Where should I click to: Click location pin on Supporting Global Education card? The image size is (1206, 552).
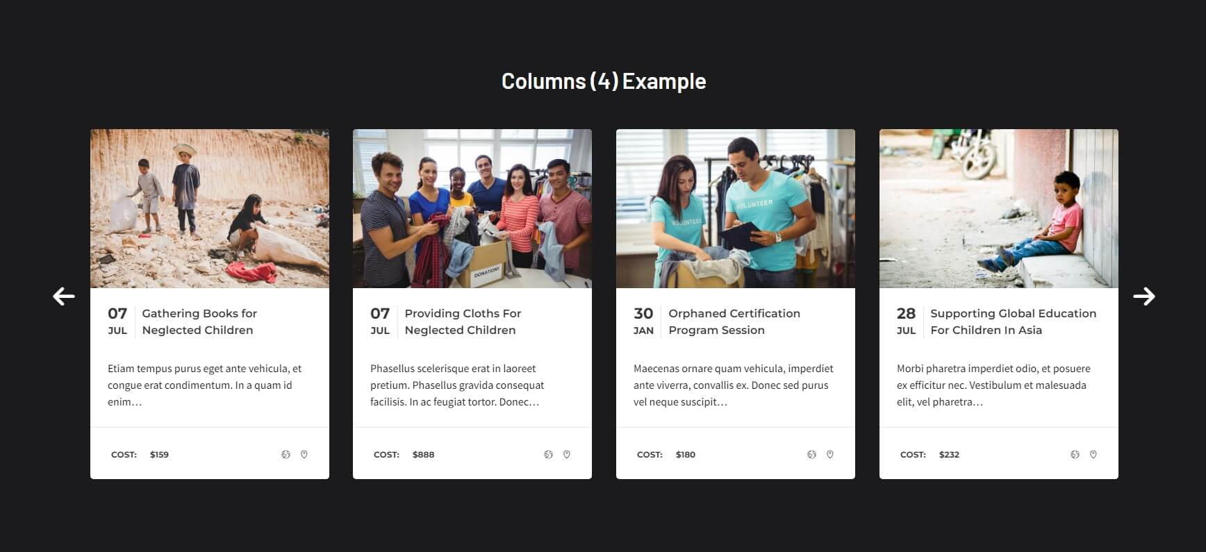pos(1093,455)
